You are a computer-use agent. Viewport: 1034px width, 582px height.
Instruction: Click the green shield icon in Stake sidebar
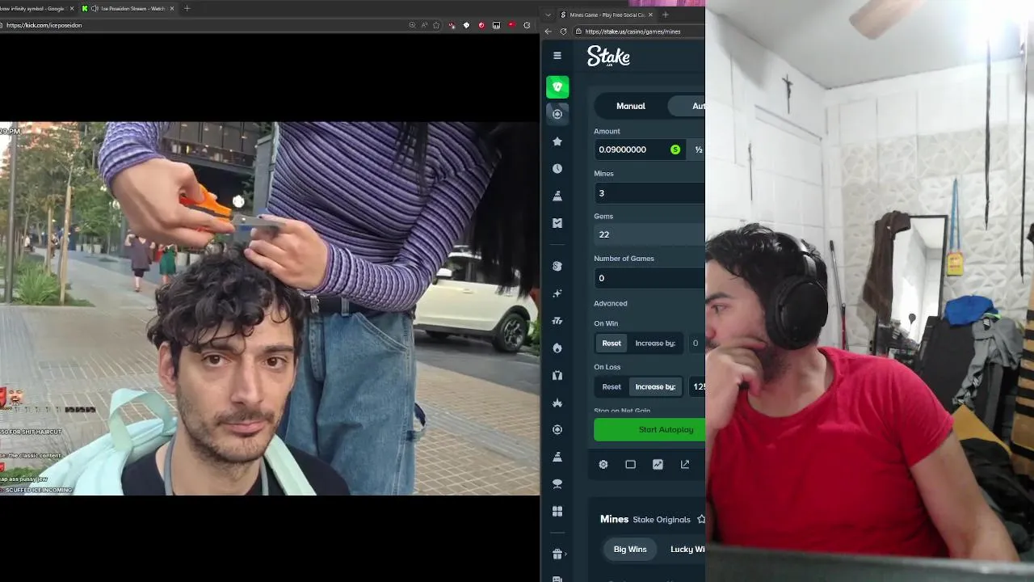(x=557, y=86)
